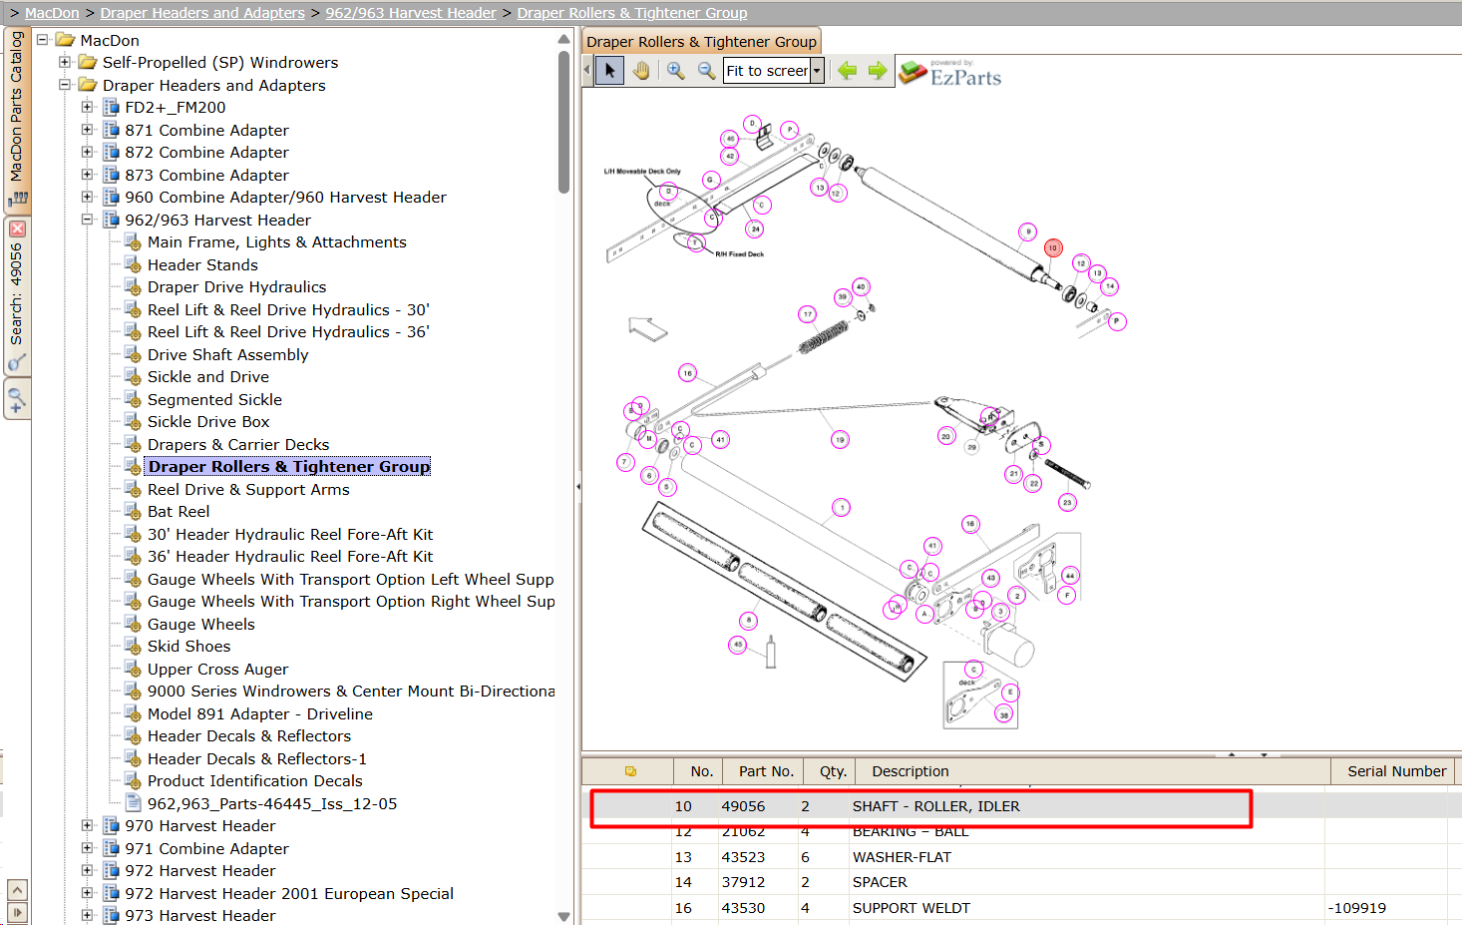Screen dimensions: 1462x925
Task: Click the zoom in magnifier
Action: (676, 71)
